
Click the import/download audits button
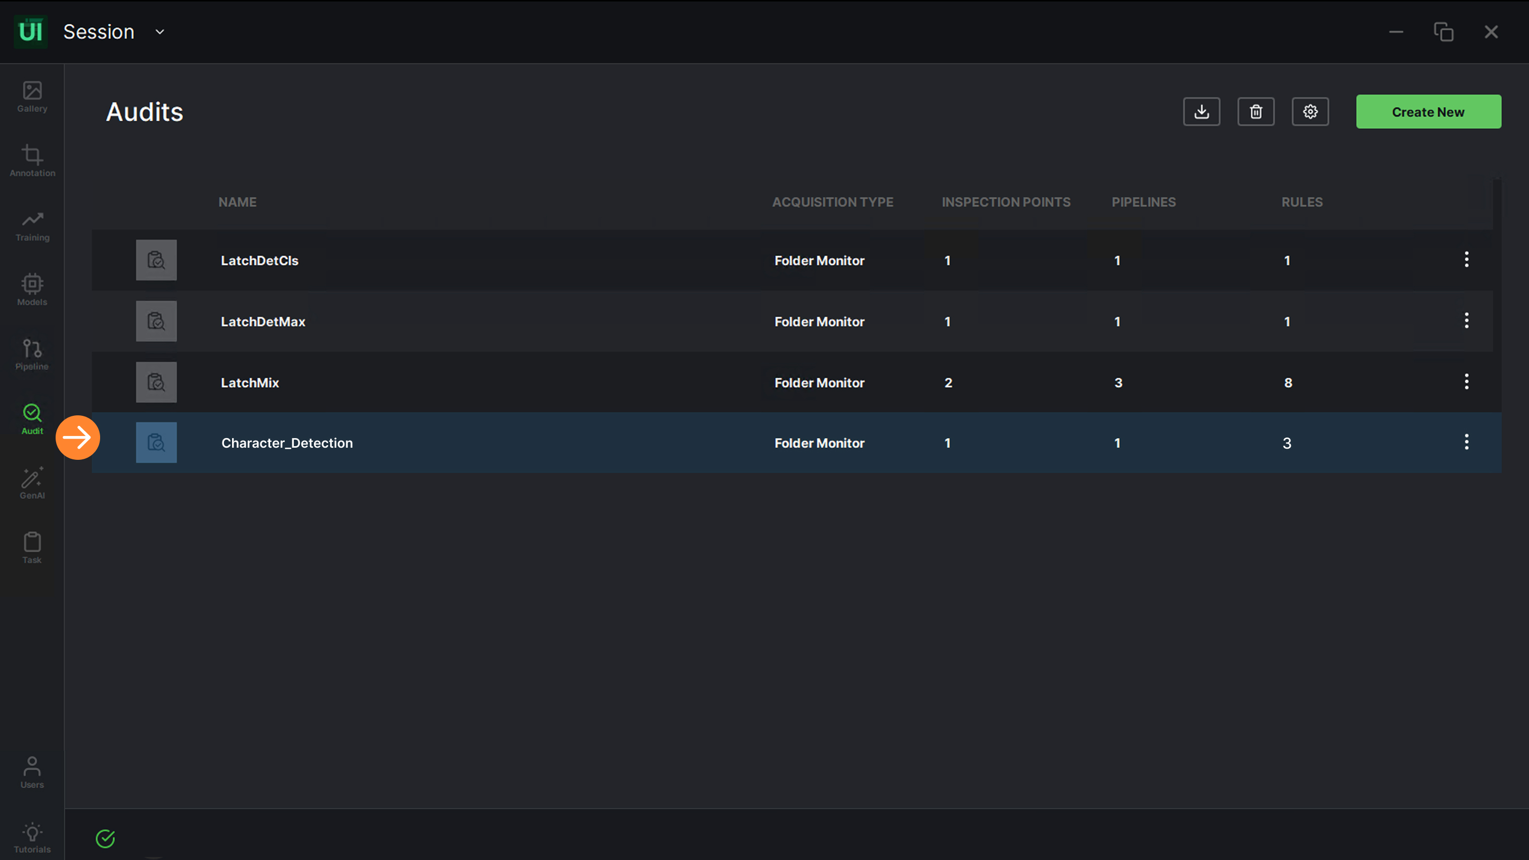pos(1201,112)
